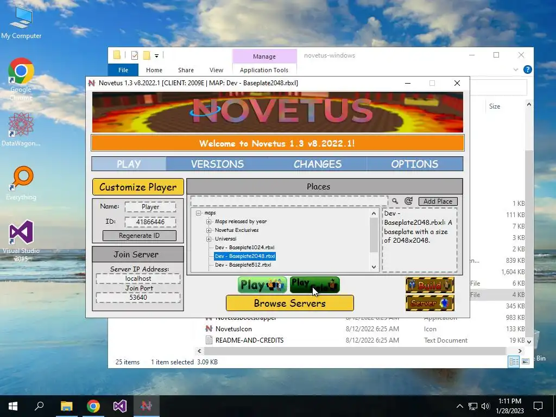Select Dev - Baseplate512.rbxl map
Viewport: 556px width, 417px height.
click(243, 265)
